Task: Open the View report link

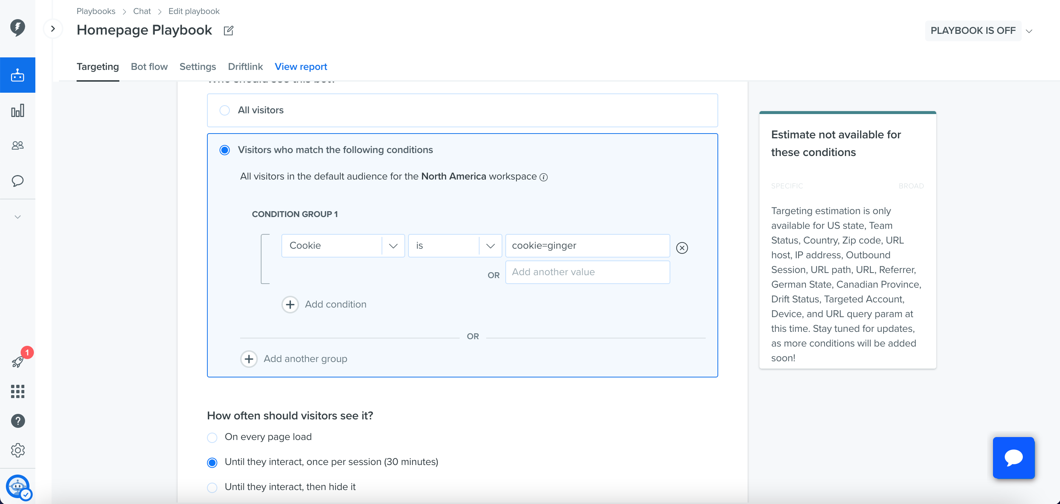Action: click(301, 67)
